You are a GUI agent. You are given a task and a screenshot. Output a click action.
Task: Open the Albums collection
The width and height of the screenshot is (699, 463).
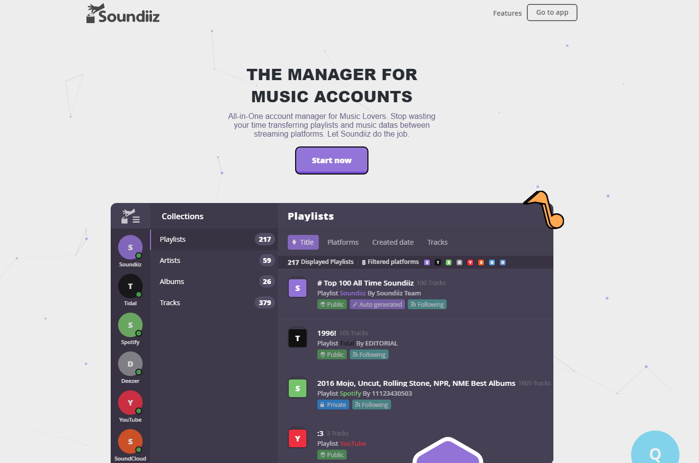214,282
